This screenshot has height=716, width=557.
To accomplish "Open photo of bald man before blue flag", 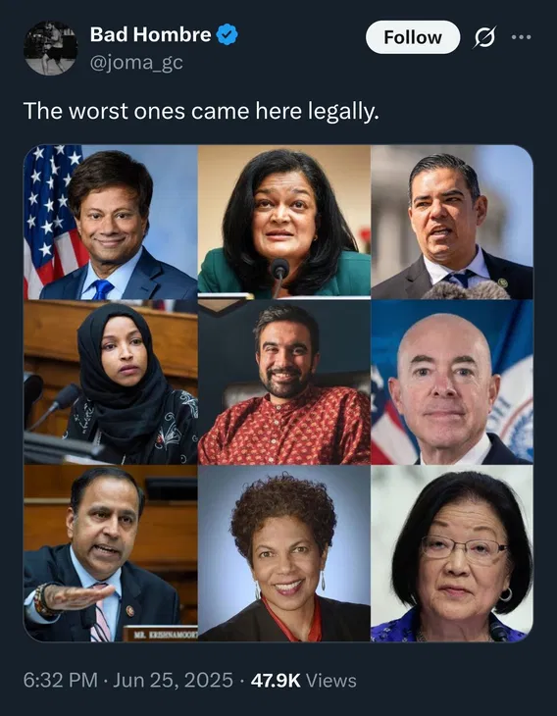I will point(452,383).
